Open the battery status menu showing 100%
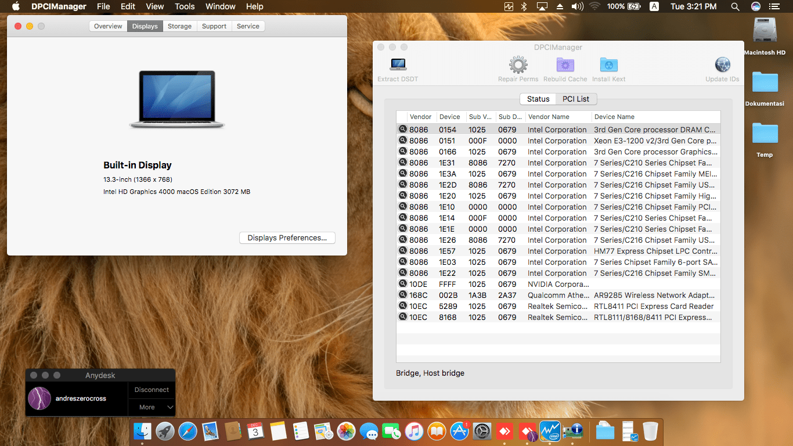 (x=623, y=6)
